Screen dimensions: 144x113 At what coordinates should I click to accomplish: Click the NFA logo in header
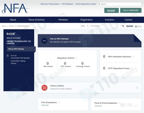15,8
